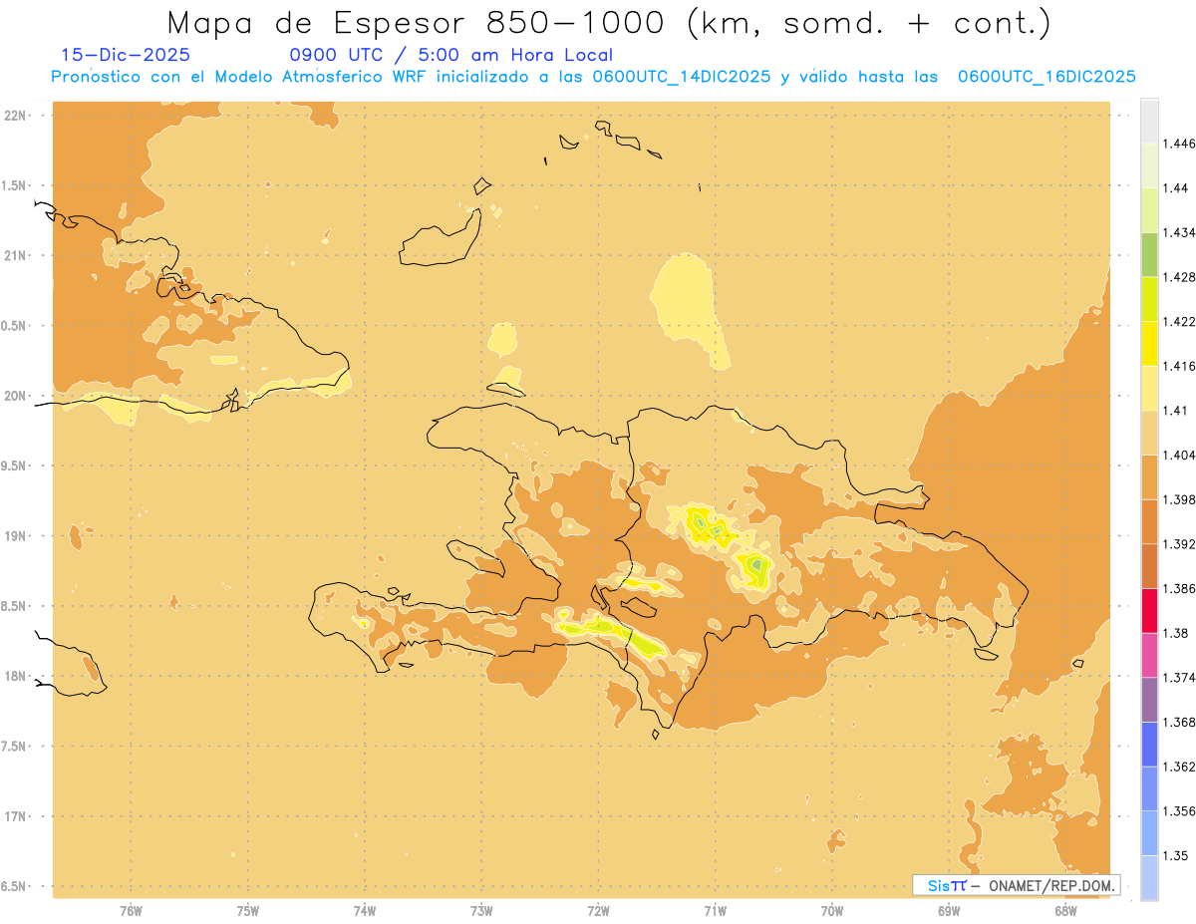This screenshot has height=924, width=1196.
Task: Click the longitude label '68W'
Action: click(1065, 911)
